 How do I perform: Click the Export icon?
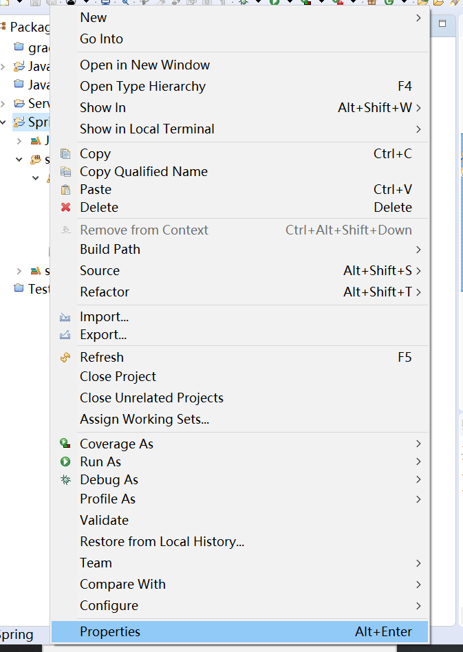coord(66,335)
